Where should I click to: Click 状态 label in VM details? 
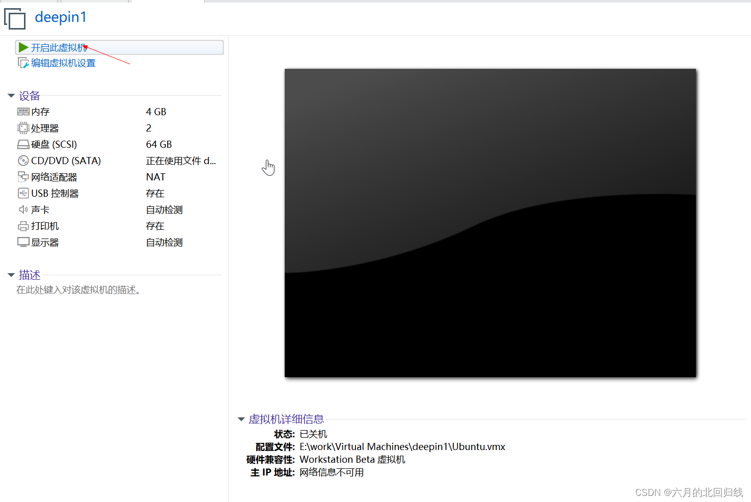pos(284,434)
